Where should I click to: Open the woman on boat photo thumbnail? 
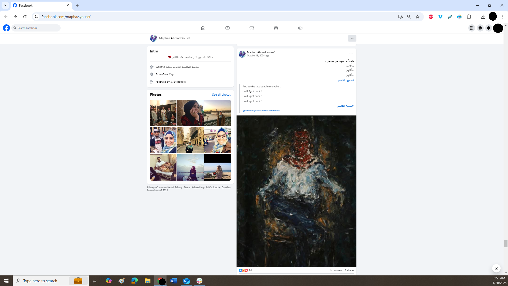(x=190, y=167)
